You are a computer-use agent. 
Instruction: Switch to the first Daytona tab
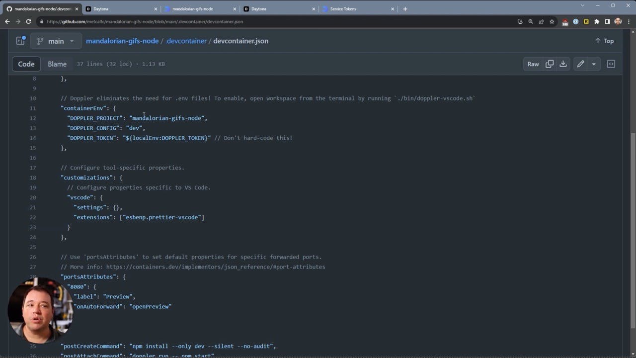pos(121,8)
